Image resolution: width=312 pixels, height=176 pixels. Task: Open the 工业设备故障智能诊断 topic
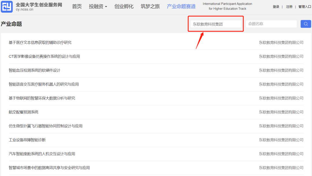[x=27, y=140]
